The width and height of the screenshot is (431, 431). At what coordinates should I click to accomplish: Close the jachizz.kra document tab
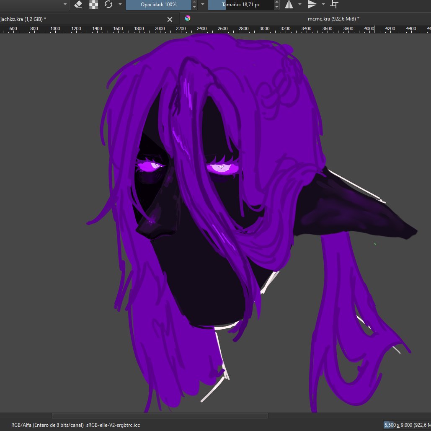coord(170,19)
